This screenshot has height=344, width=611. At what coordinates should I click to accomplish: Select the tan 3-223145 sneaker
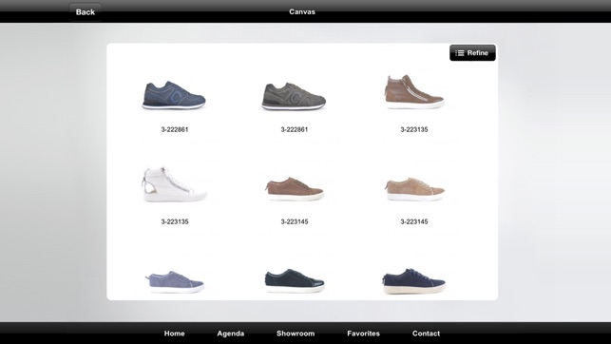414,189
